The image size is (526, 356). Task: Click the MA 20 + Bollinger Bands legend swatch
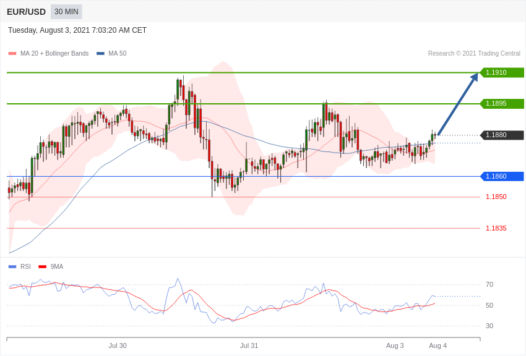pyautogui.click(x=12, y=54)
